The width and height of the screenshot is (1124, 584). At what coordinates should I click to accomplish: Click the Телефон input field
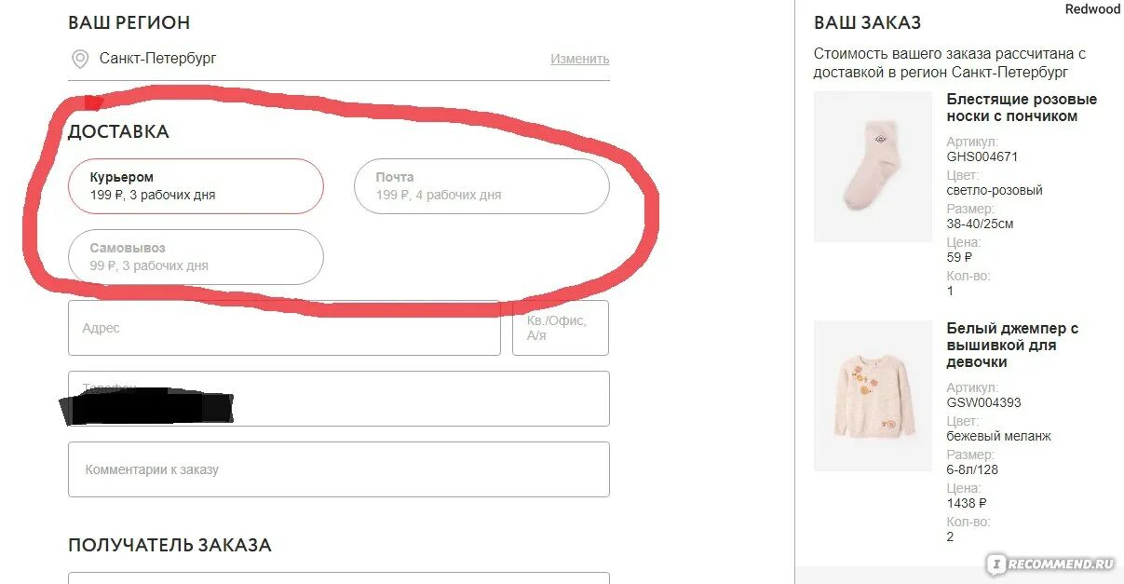click(x=339, y=399)
